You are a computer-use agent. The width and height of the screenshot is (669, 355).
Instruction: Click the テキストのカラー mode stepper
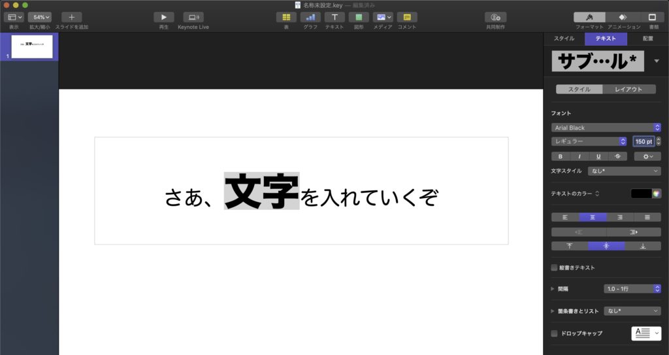click(x=597, y=194)
